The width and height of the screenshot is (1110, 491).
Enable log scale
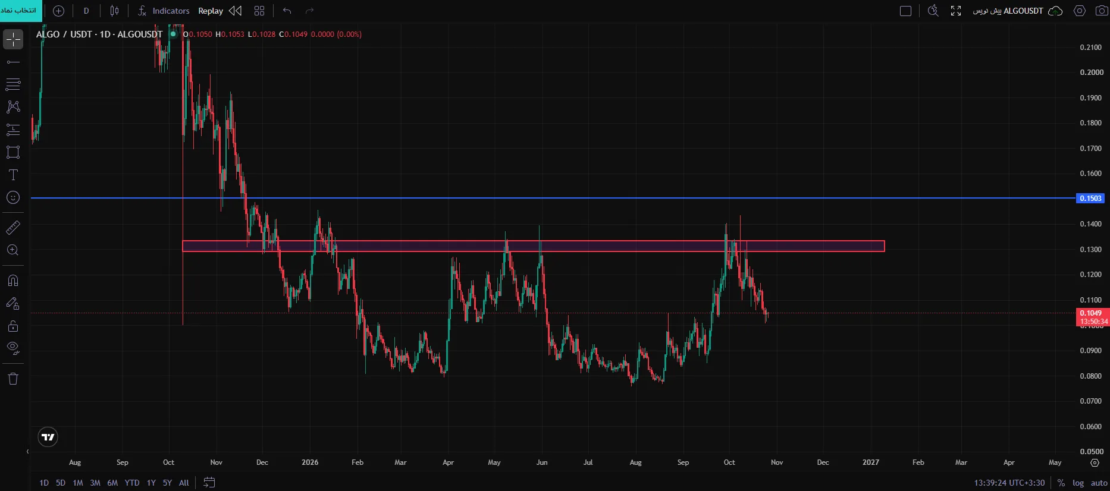1078,483
